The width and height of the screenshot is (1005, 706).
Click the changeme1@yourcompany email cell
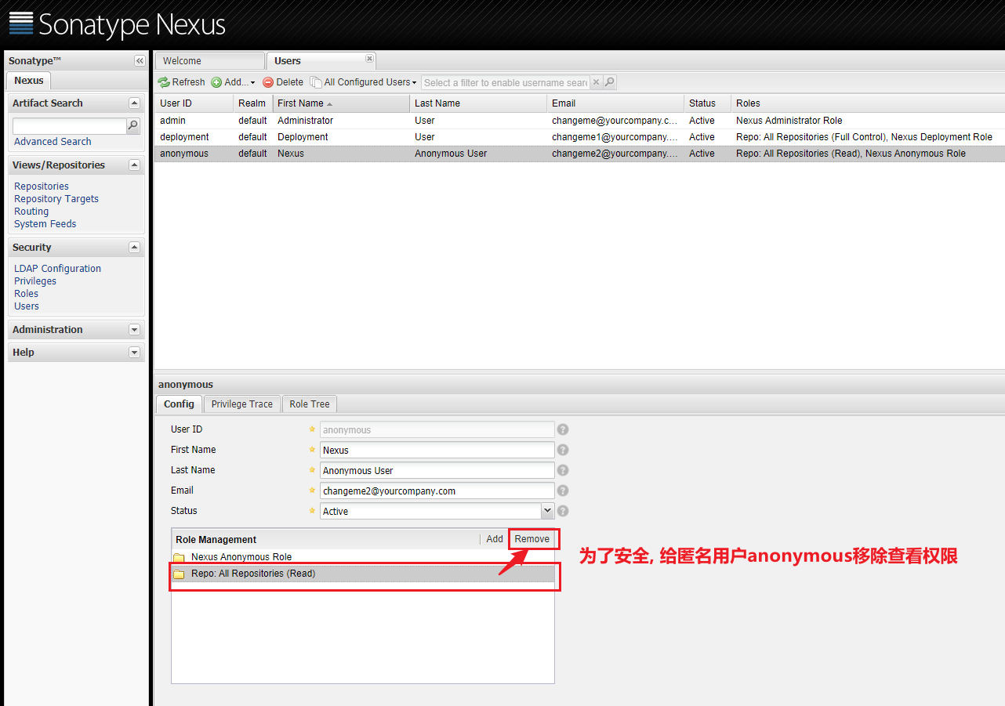click(615, 137)
